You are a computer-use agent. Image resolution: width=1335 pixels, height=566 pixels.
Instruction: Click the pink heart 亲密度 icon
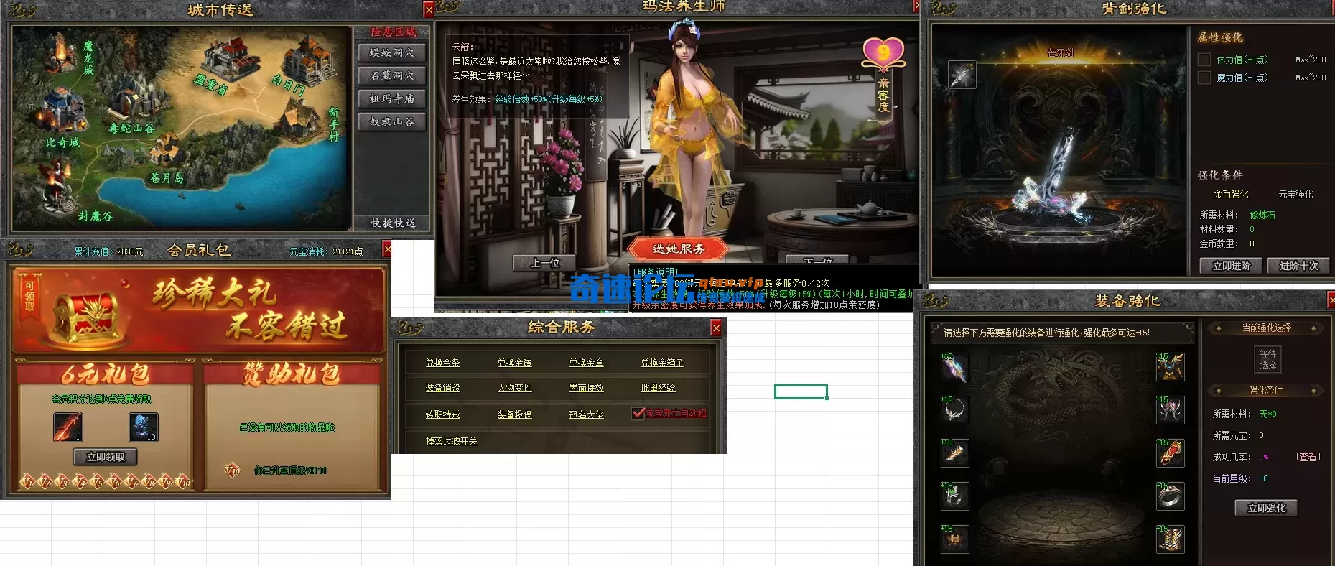[883, 52]
